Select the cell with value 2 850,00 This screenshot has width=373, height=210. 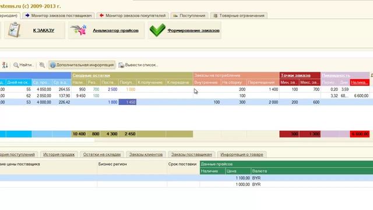pos(42,96)
